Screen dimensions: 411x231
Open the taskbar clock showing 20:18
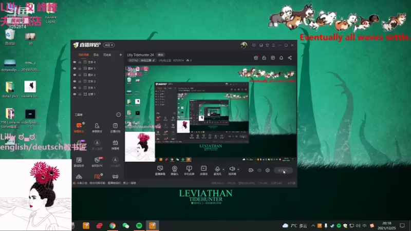coord(387,225)
